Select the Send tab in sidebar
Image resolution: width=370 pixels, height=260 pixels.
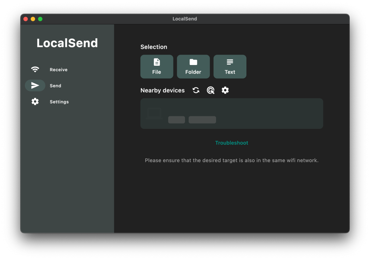coord(49,86)
